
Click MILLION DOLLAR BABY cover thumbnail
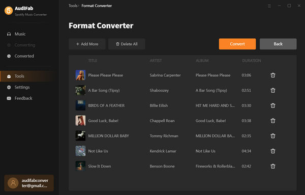click(x=80, y=136)
